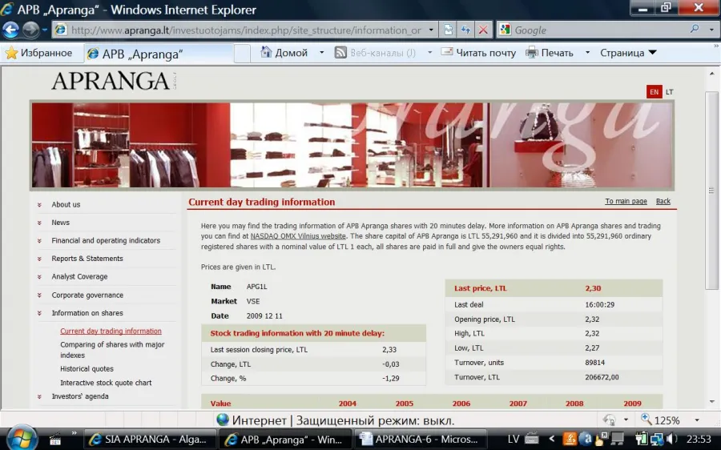Screen dimensions: 721x450
Task: Click the browser Forward arrow button
Action: coord(30,30)
